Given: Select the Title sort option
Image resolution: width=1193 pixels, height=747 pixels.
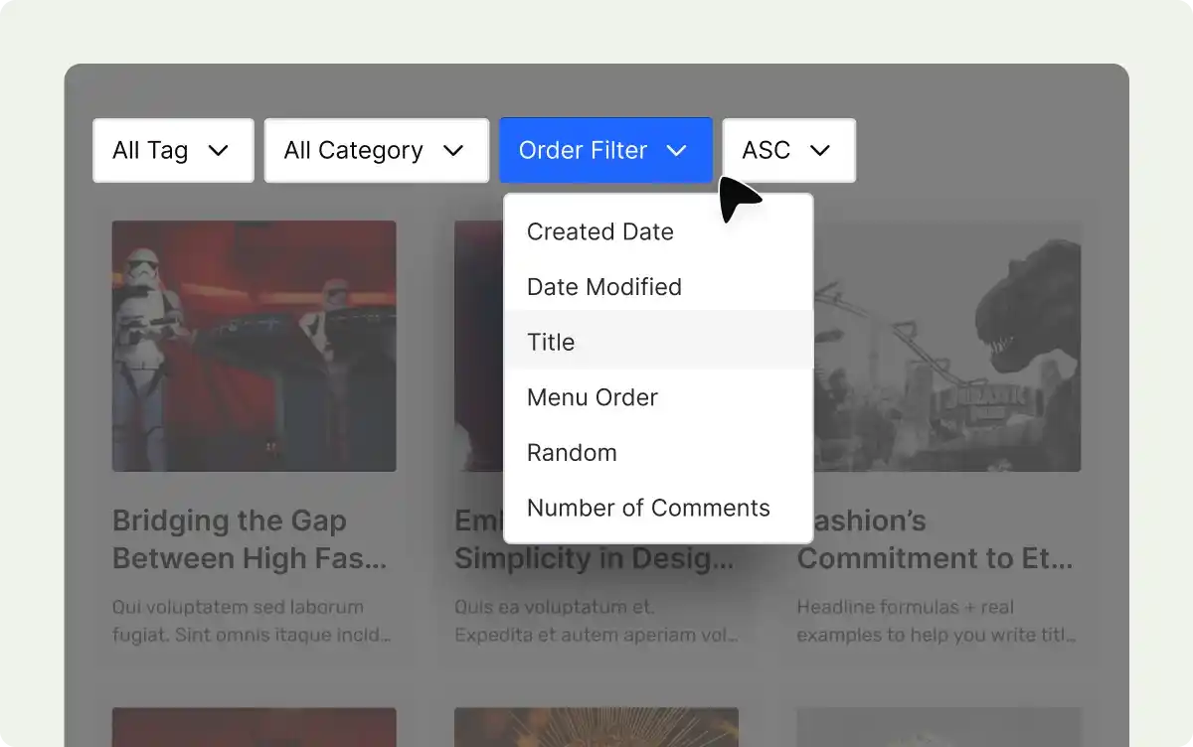Looking at the screenshot, I should coord(552,342).
